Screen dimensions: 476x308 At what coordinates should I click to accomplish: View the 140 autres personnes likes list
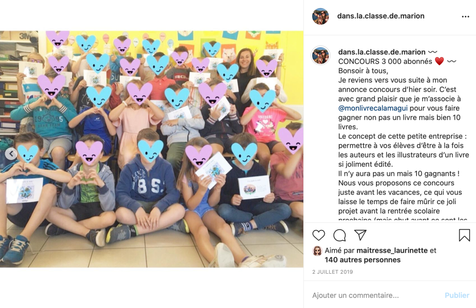362,260
